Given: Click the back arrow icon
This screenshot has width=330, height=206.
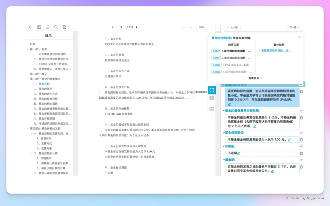Looking at the screenshot, I should click(31, 27).
